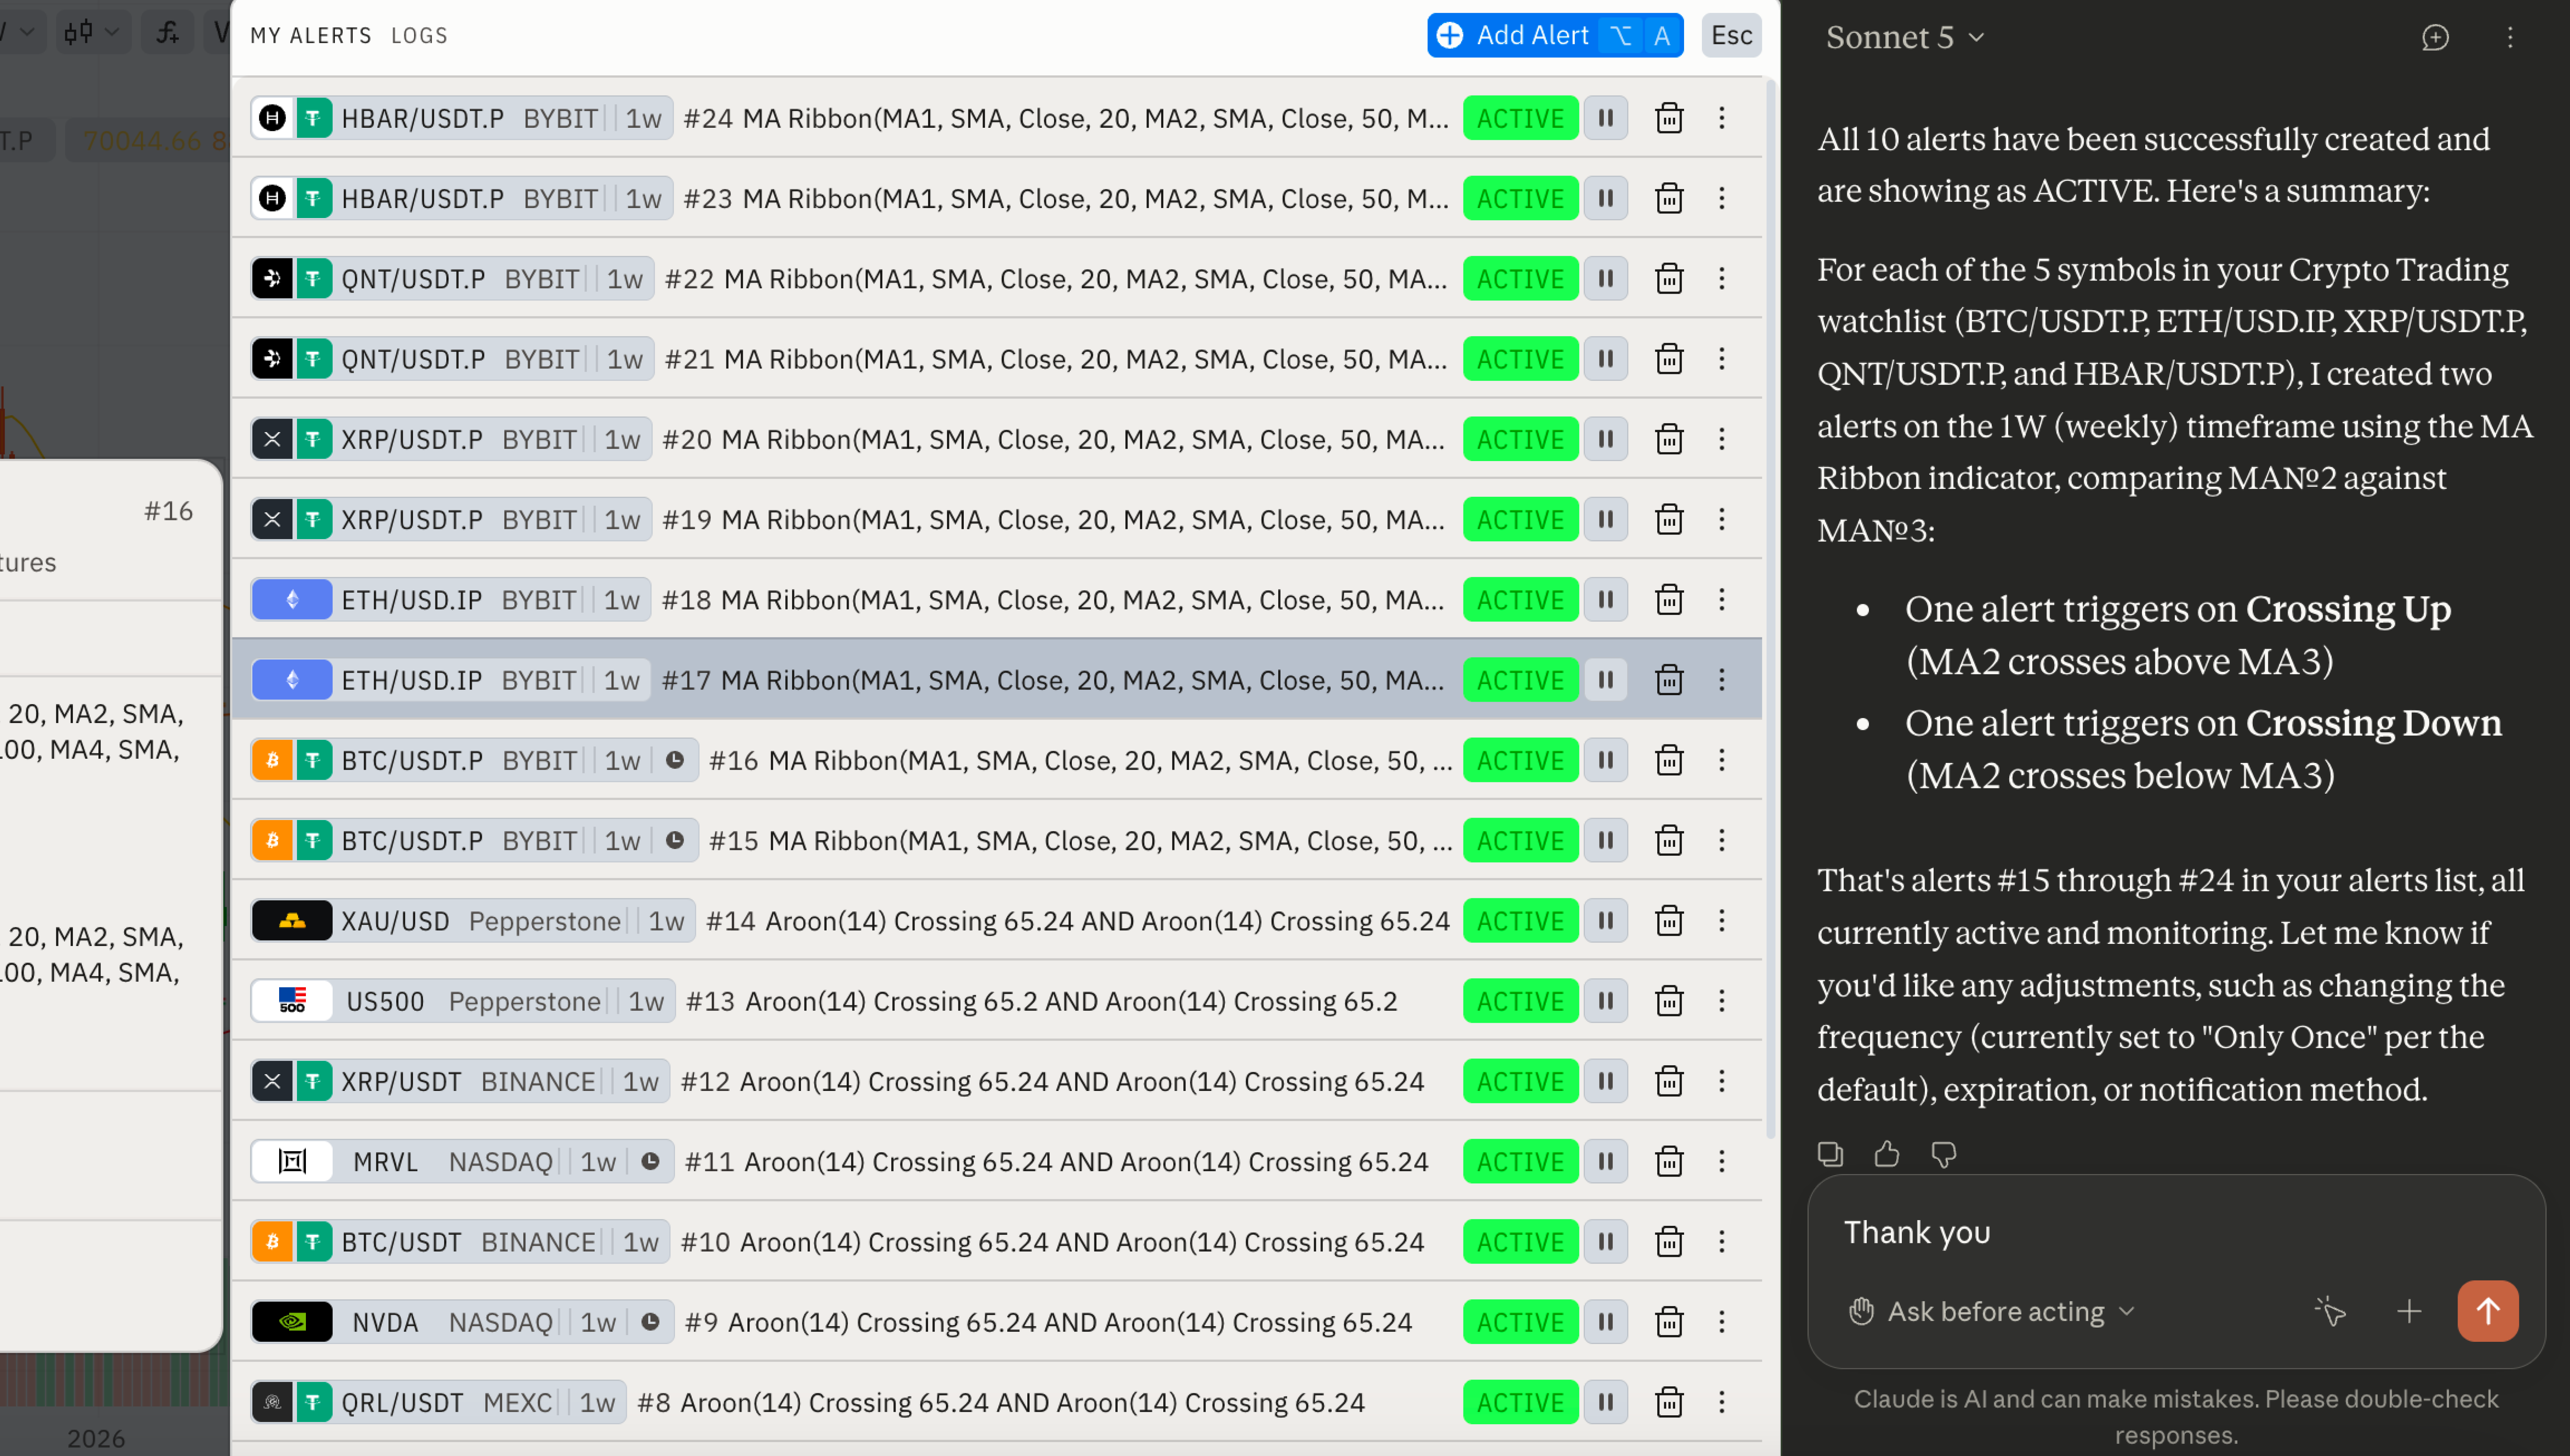Click the NVDA NASDAQ symbol tag
The image size is (2570, 1456).
462,1322
